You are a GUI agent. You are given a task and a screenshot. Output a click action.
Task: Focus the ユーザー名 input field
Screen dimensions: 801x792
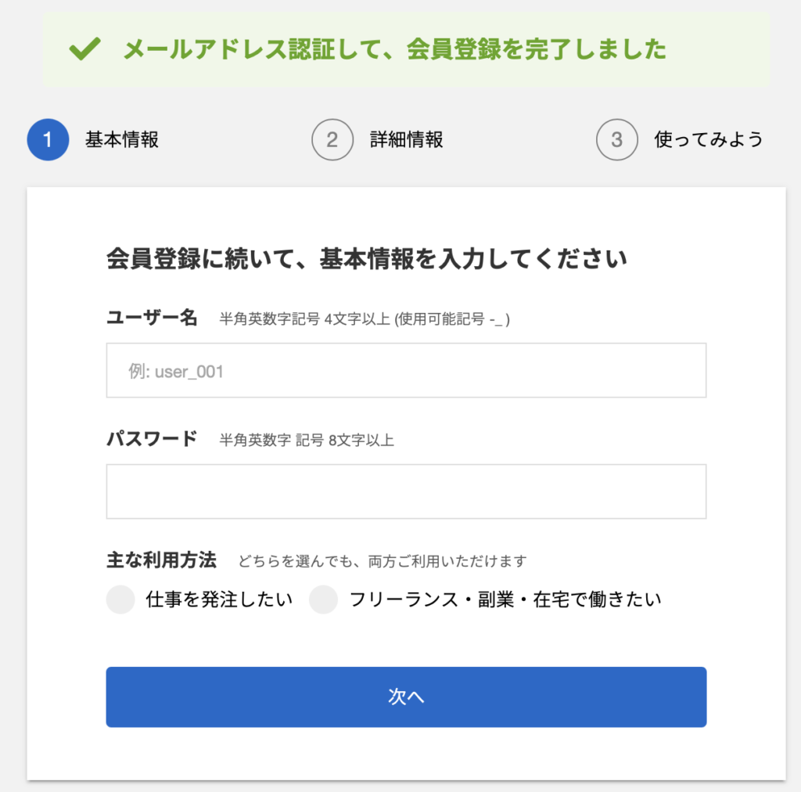[x=406, y=370]
